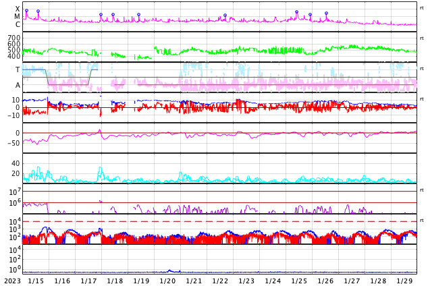Screen dimensions: 428x286
Task: Click the 1/15 date label
Action: coord(36,281)
